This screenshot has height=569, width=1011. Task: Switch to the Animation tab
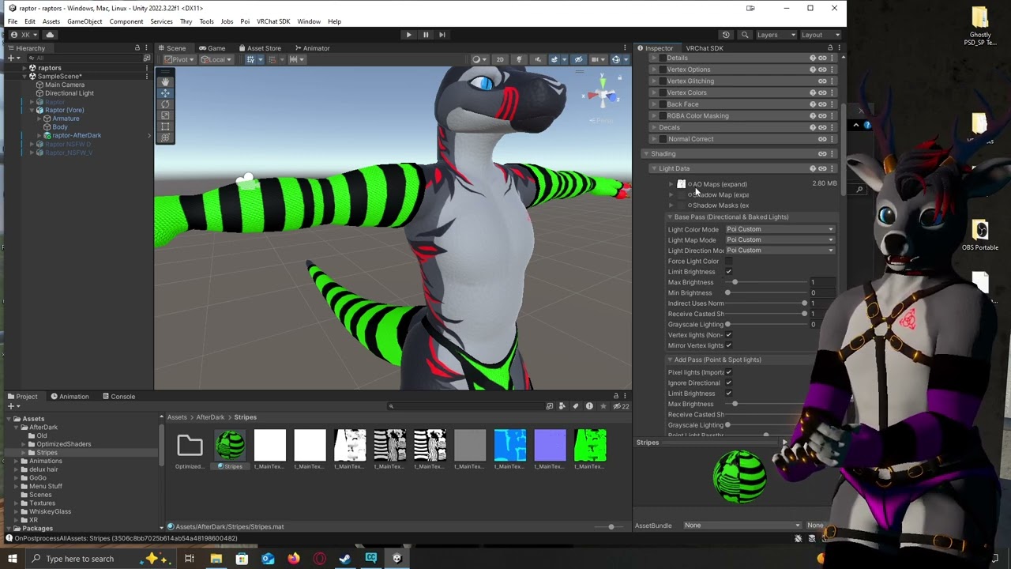coord(70,397)
